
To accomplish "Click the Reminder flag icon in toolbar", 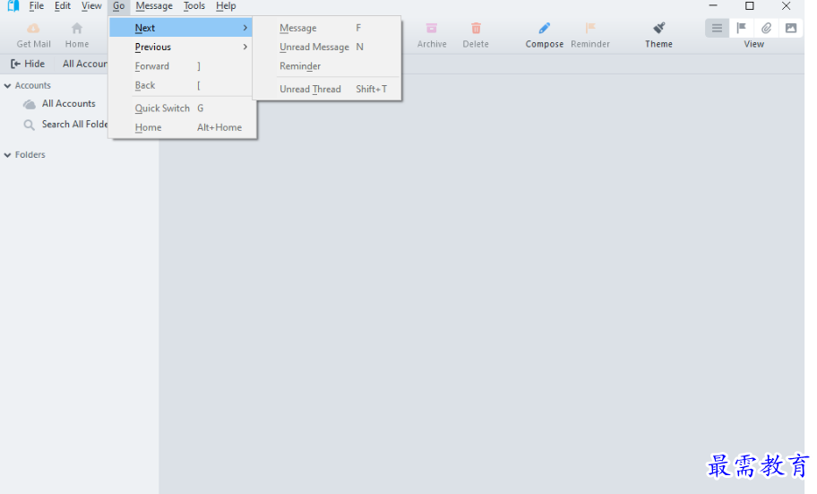I will 589,28.
